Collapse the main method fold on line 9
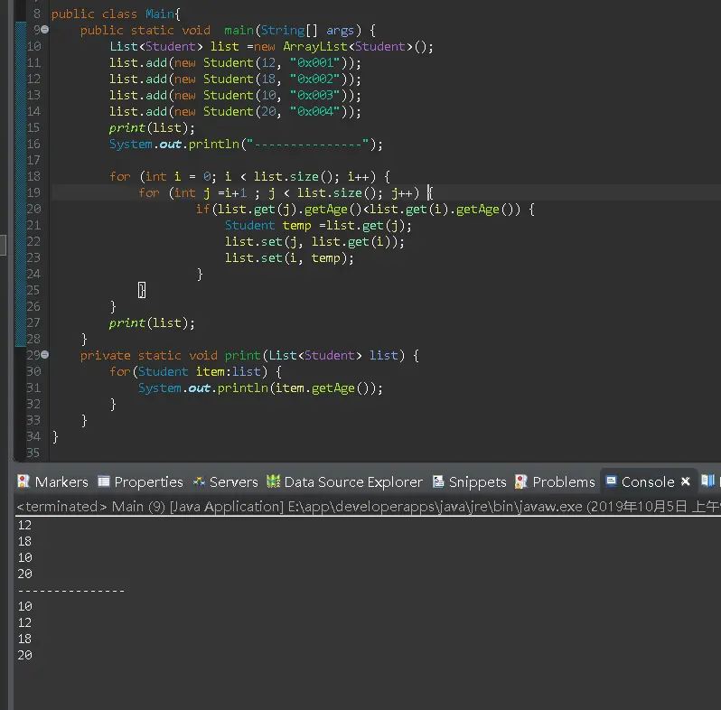721x710 pixels. click(x=44, y=30)
